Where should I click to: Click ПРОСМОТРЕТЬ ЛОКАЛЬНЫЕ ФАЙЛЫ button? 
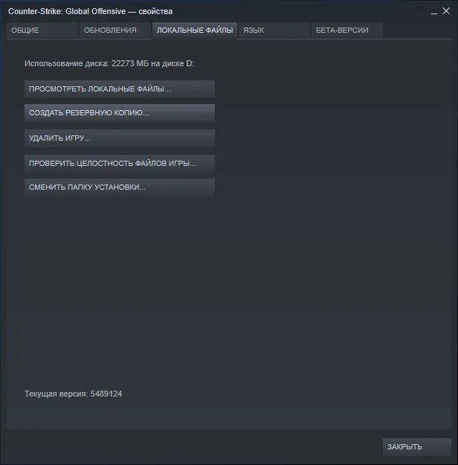coord(120,89)
